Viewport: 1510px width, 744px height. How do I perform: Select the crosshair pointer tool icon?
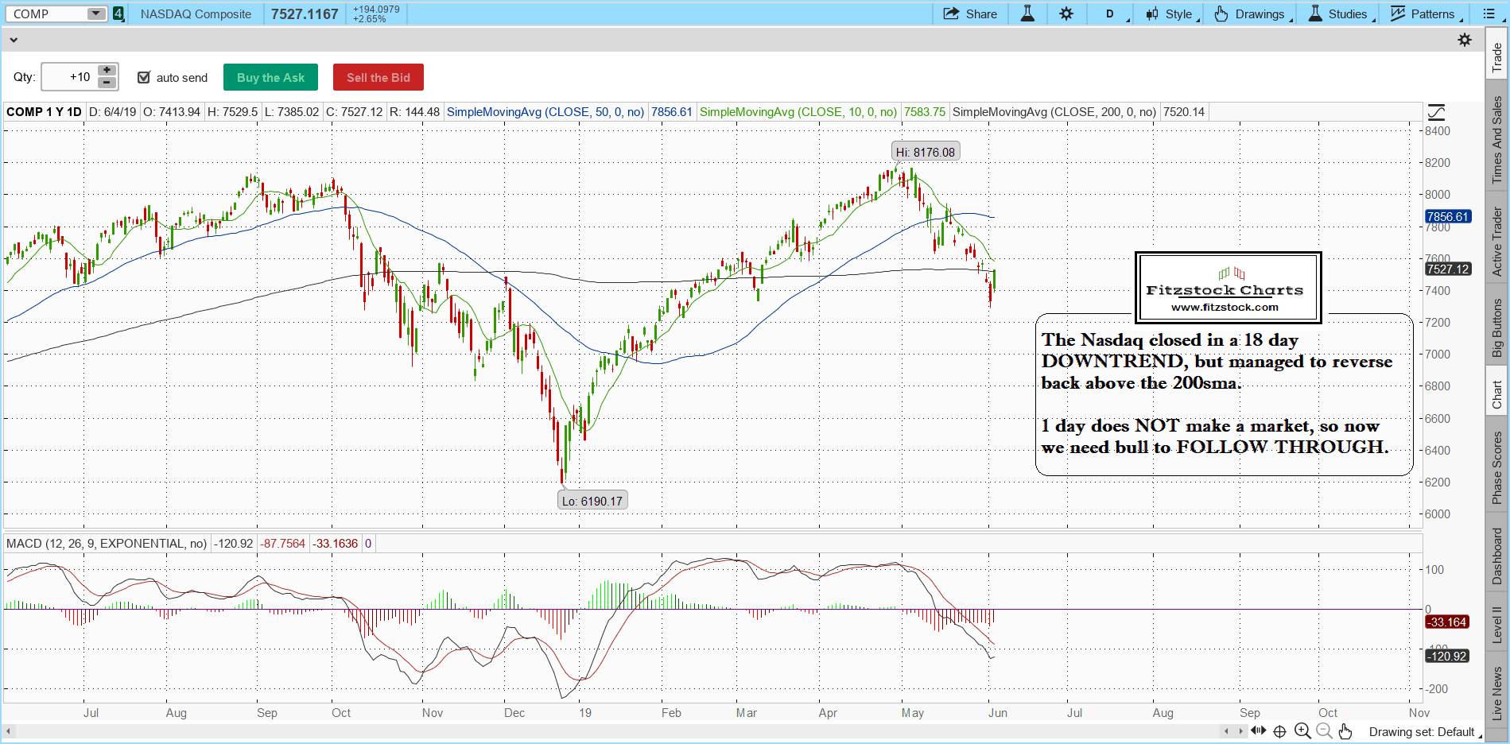point(1279,731)
